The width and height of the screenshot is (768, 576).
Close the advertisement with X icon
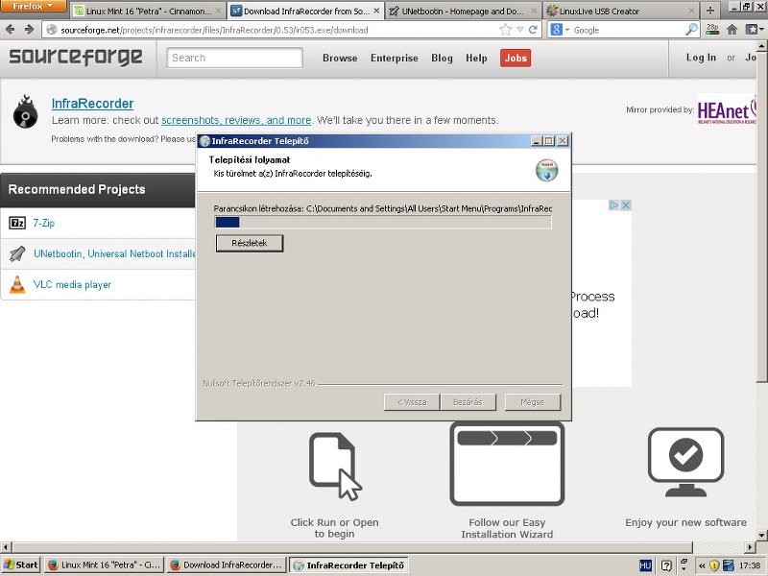[x=626, y=205]
